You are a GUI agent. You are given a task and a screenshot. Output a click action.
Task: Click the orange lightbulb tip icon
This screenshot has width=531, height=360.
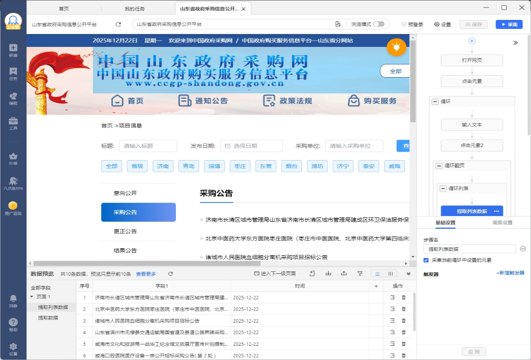tap(396, 47)
